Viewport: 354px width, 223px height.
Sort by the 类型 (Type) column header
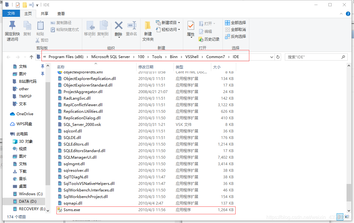click(x=179, y=67)
